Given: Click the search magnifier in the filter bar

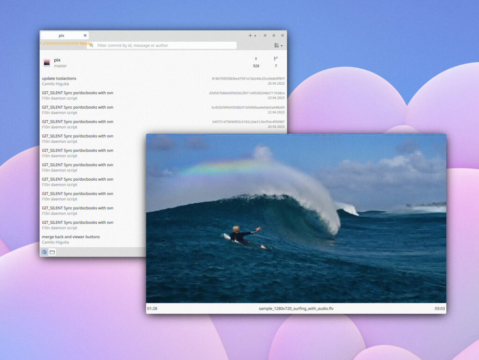Looking at the screenshot, I should (x=92, y=45).
